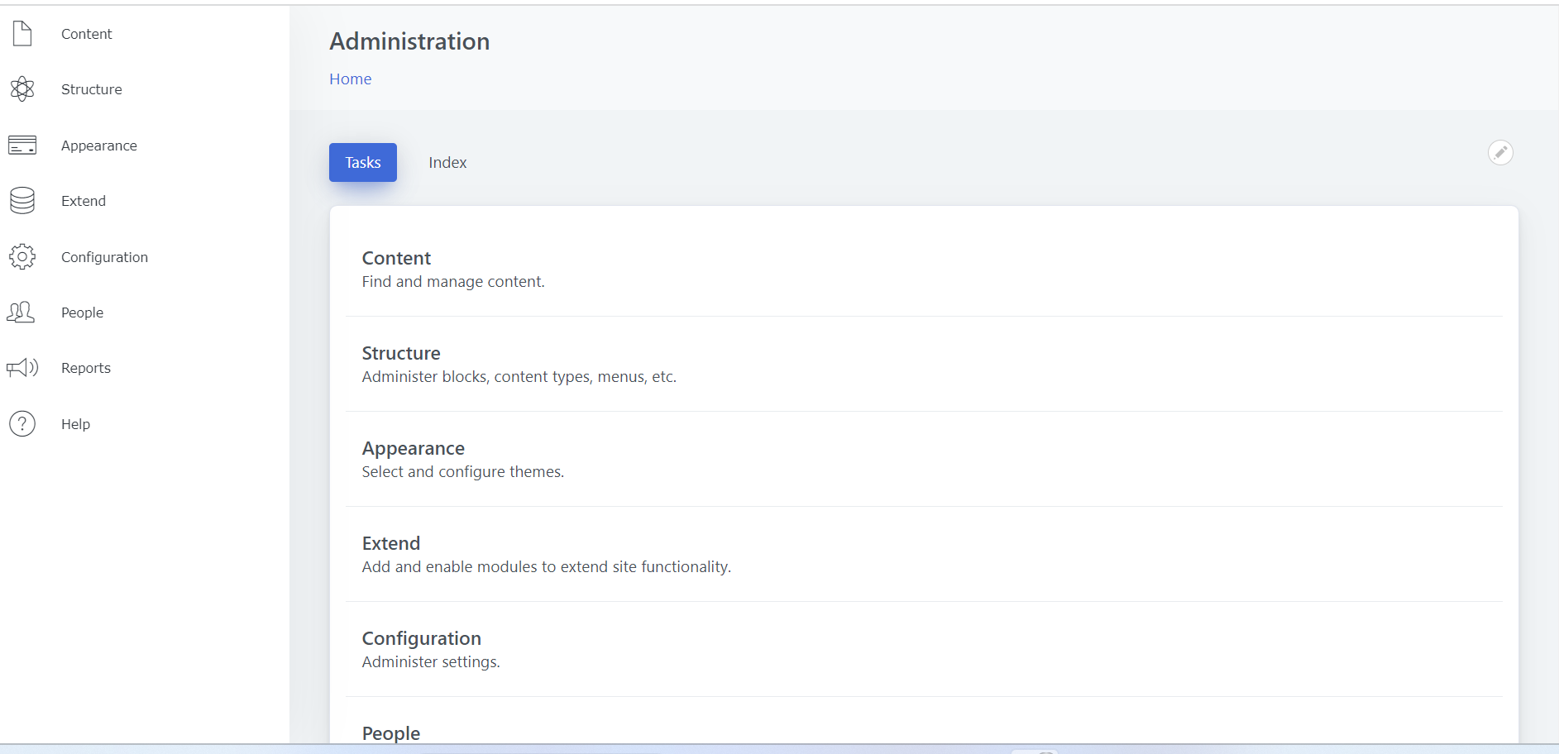Click 'Add and enable modules' description text
Image resolution: width=1559 pixels, height=754 pixels.
547,566
